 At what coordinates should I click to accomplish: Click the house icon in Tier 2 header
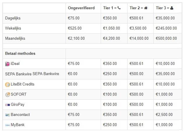(x=146, y=8)
